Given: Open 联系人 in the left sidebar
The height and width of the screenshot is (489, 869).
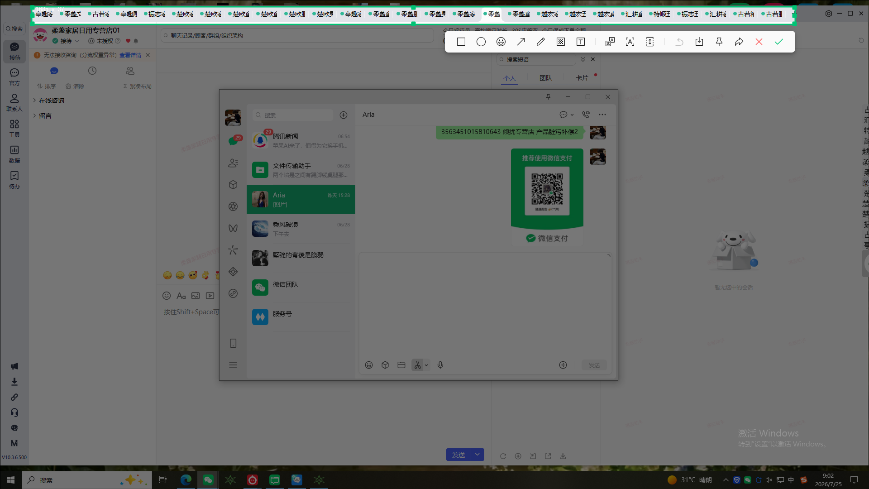Looking at the screenshot, I should [14, 103].
